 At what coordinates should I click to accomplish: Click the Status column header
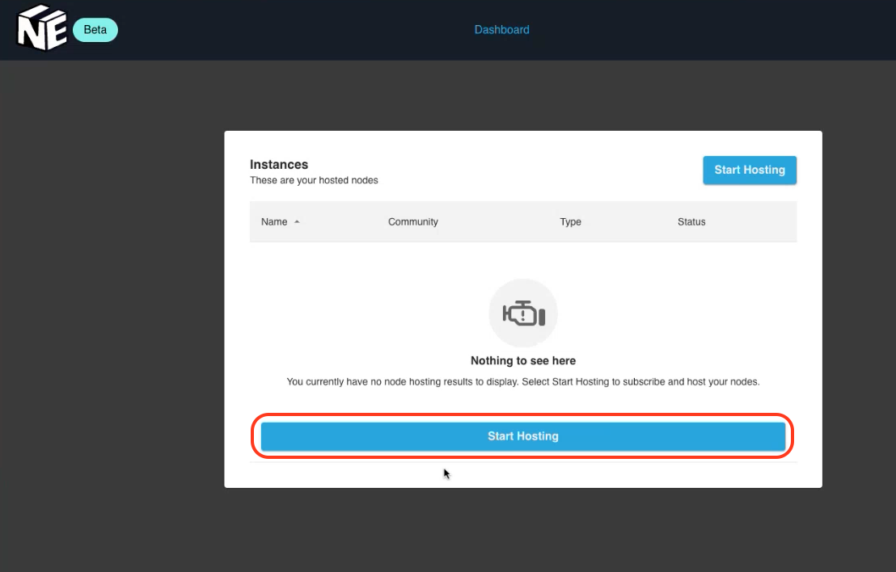(691, 221)
